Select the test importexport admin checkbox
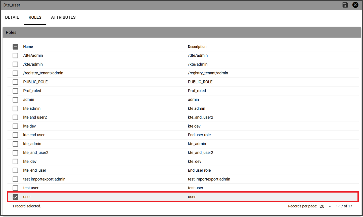Image resolution: width=363 pixels, height=217 pixels. (15, 179)
